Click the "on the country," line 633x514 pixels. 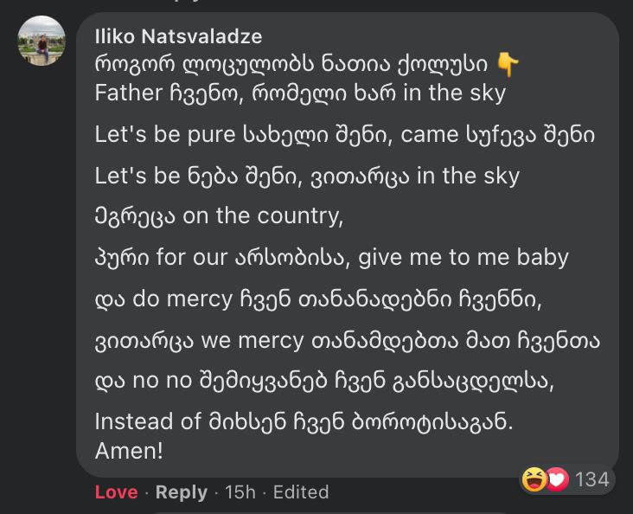point(219,216)
